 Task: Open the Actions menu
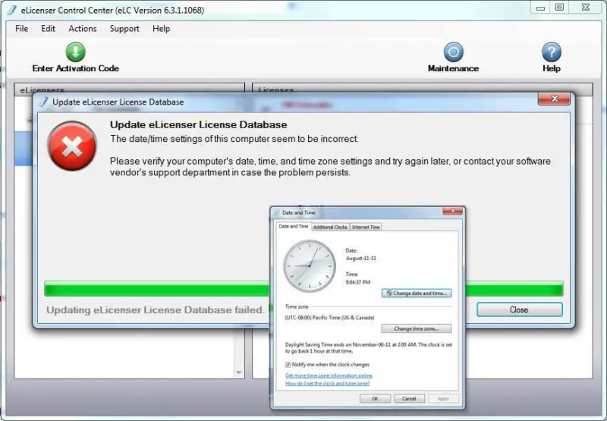tap(83, 29)
